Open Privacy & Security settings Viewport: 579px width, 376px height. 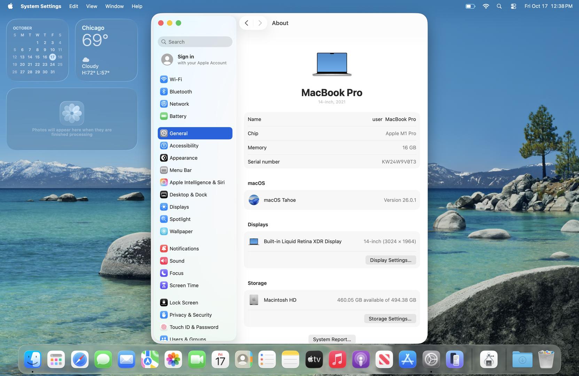190,315
